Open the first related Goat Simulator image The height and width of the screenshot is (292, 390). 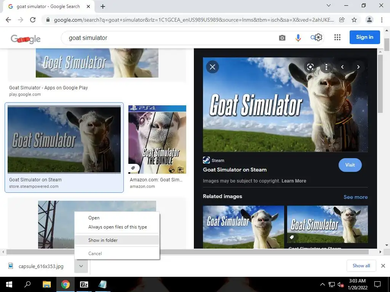243,227
